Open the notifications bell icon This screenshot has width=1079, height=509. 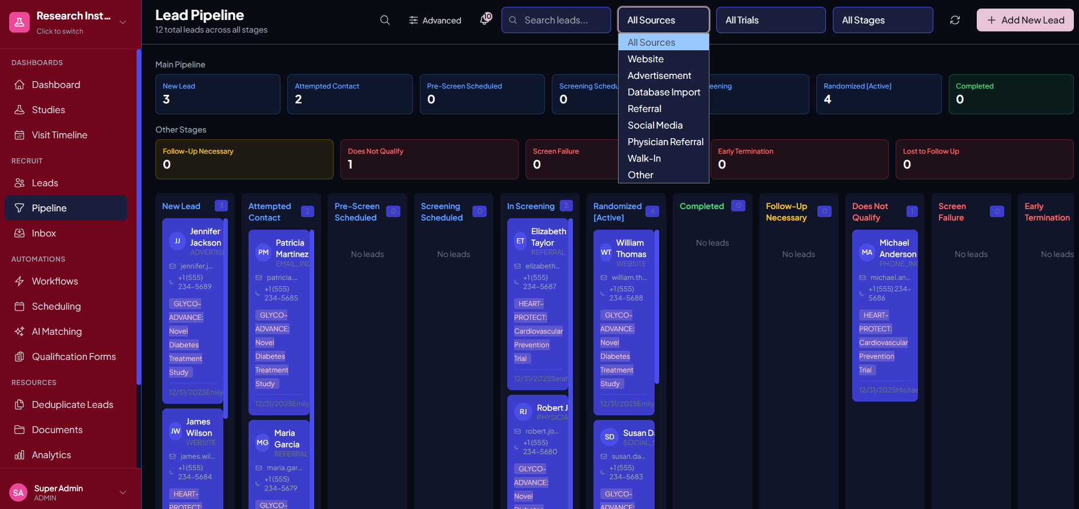point(485,19)
